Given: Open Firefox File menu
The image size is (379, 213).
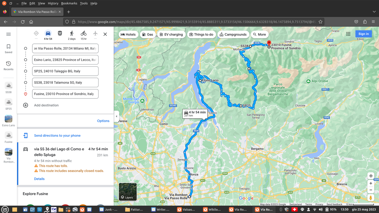Looking at the screenshot, I should coord(24,3).
